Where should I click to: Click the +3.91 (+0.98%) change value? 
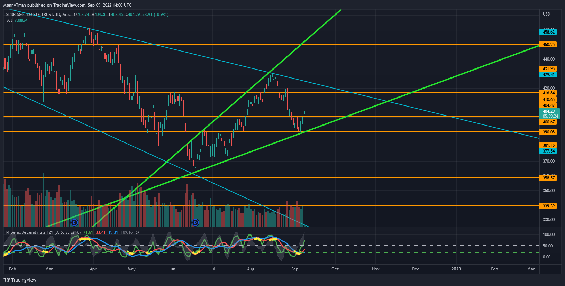point(156,15)
